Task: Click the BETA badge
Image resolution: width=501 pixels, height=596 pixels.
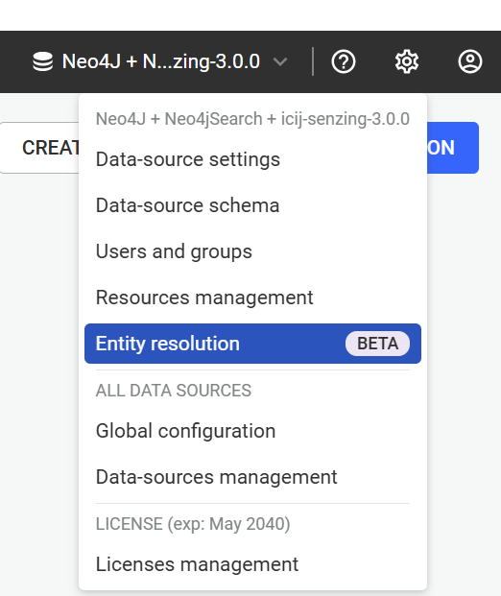Action: [377, 344]
